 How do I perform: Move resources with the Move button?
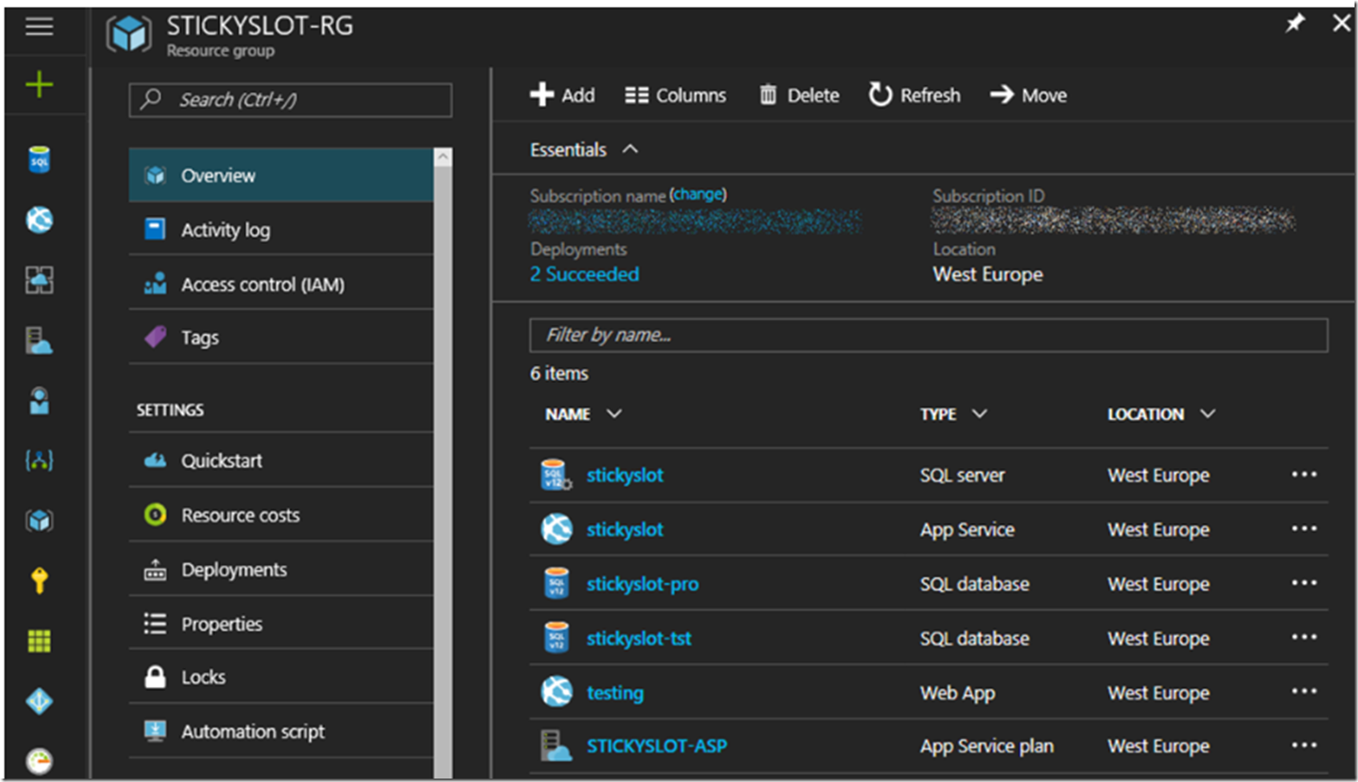(1028, 95)
